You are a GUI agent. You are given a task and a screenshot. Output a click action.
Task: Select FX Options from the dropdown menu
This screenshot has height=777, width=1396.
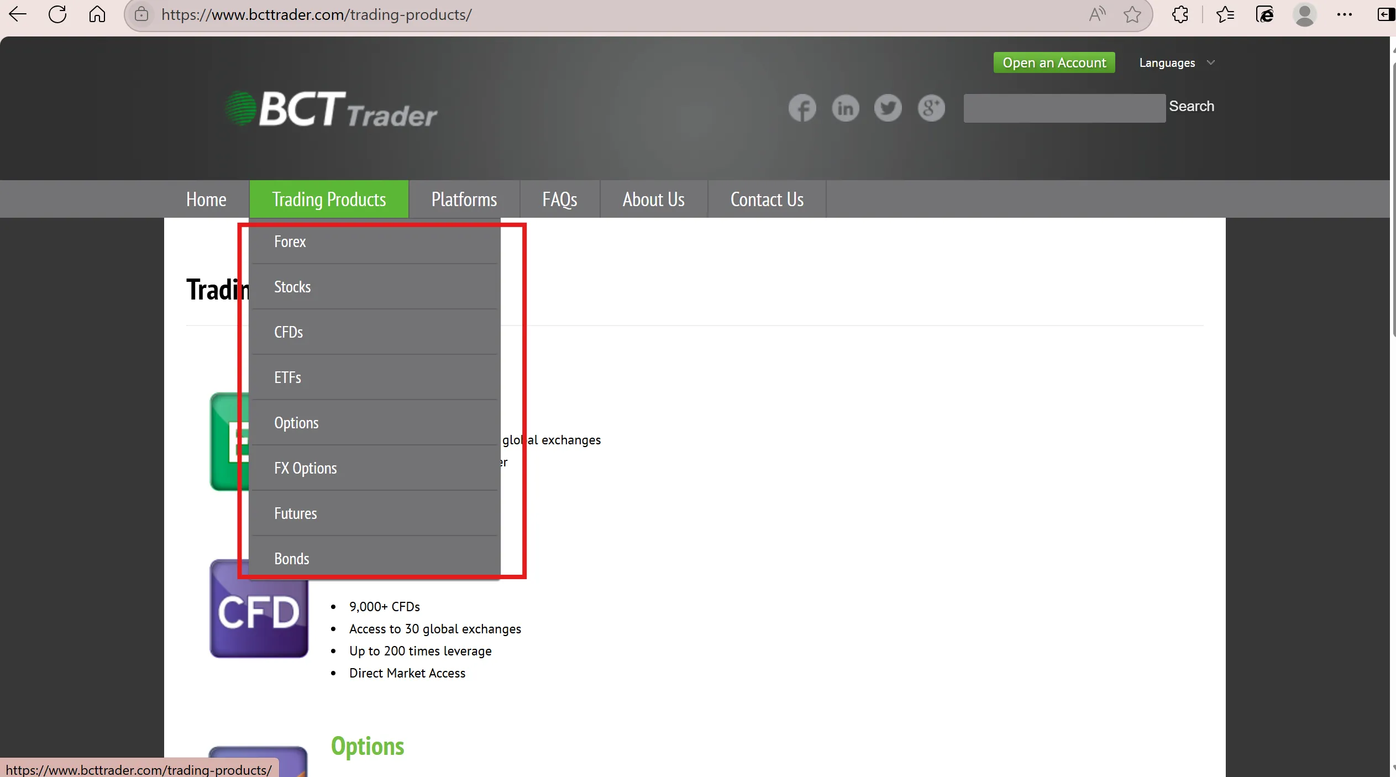click(x=375, y=468)
